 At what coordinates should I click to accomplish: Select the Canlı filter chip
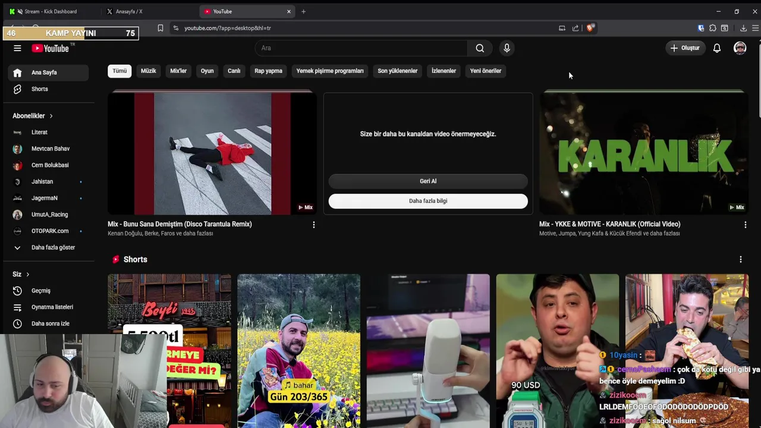[234, 71]
